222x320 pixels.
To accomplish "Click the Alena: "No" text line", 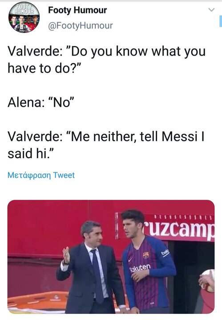I will [40, 102].
